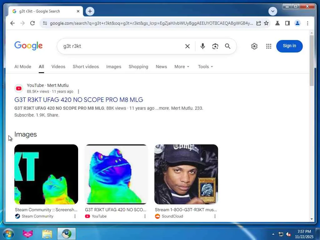Open the Windows Start menu

(x=8, y=234)
